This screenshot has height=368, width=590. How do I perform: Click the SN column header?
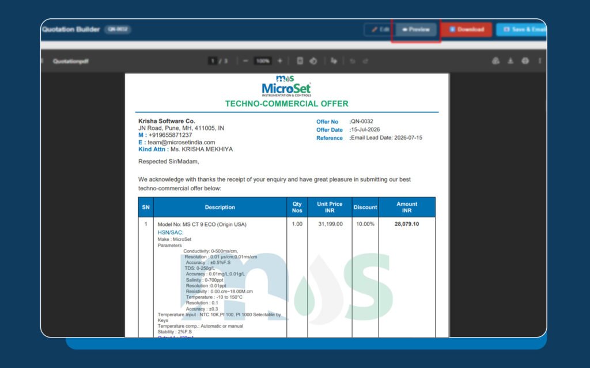point(146,207)
